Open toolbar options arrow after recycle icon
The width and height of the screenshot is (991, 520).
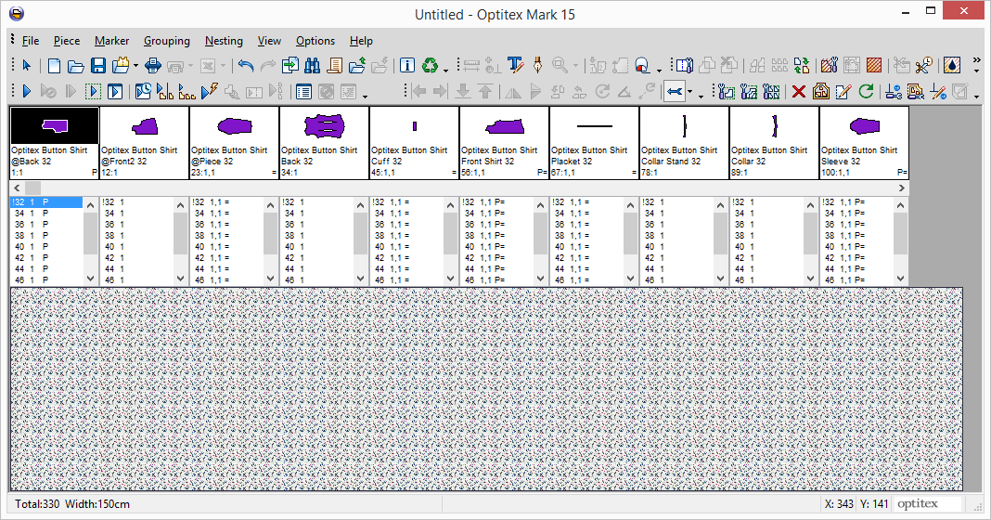(445, 70)
